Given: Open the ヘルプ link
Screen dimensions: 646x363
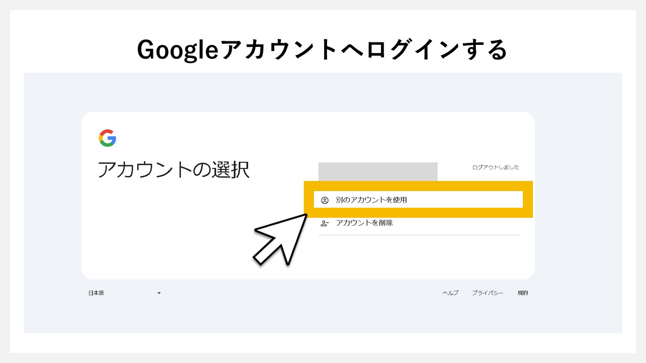Looking at the screenshot, I should (x=450, y=292).
